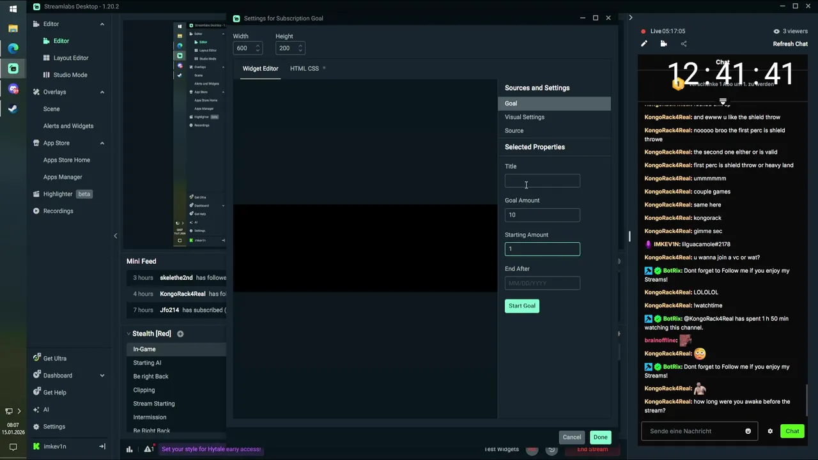Open Steam from the taskbar
Screen dimensions: 818x460
pos(13,109)
